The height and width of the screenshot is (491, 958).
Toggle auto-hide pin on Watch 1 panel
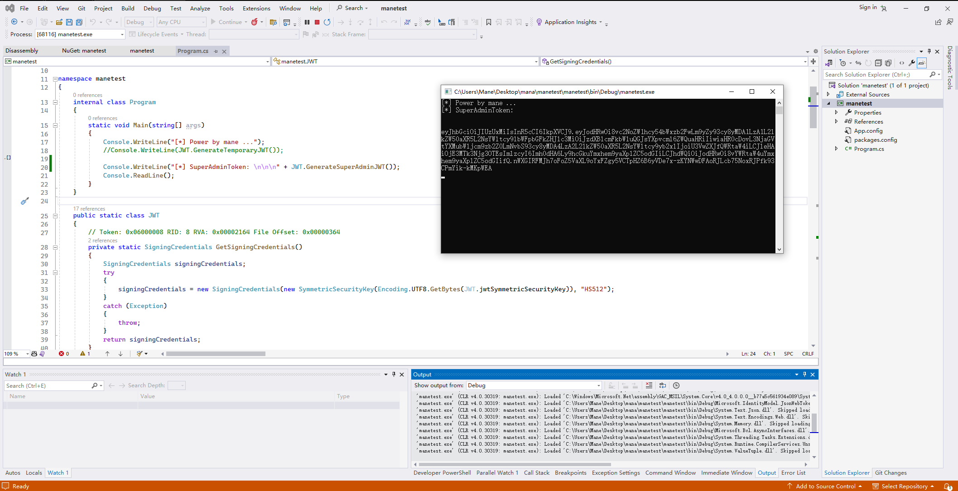[x=394, y=375]
